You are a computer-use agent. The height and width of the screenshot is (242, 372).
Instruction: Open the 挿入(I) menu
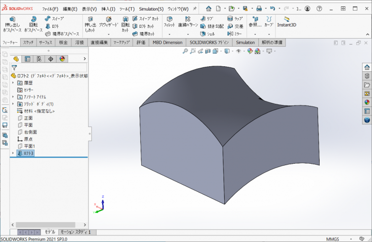[x=108, y=9]
